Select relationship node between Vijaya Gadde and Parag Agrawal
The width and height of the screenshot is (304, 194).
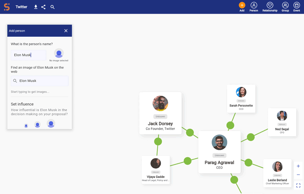coord(188,161)
